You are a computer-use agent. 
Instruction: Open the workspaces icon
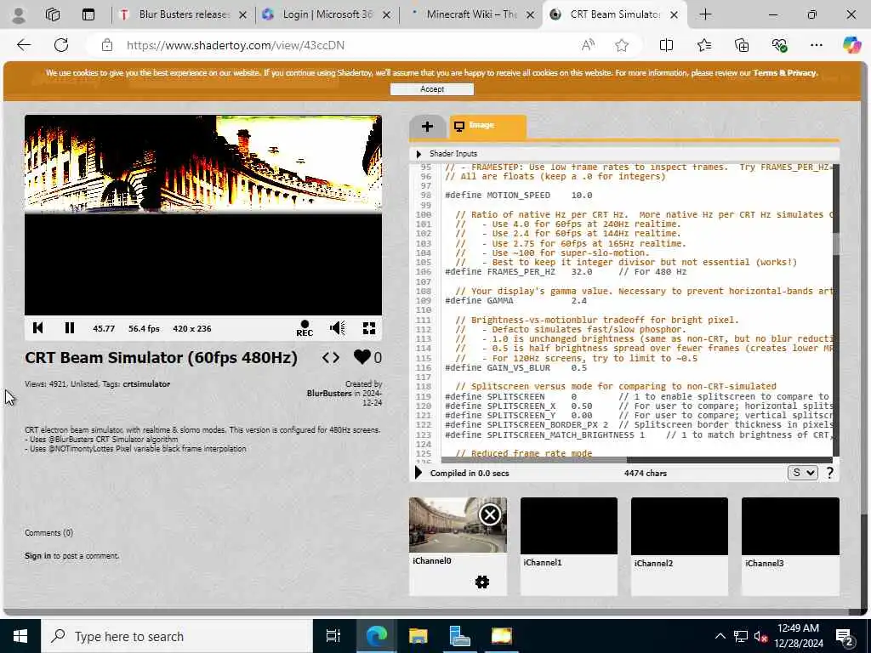(53, 14)
